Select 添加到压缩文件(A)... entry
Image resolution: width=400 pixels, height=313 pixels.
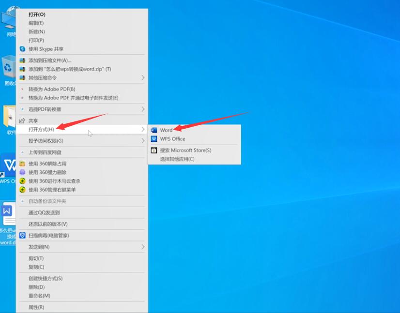click(82, 60)
